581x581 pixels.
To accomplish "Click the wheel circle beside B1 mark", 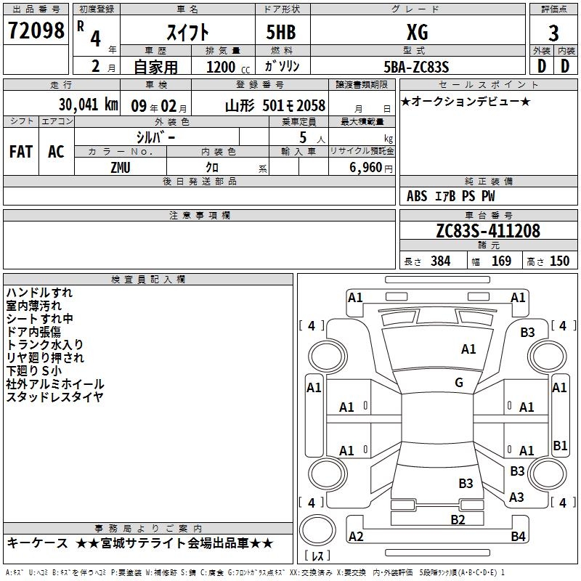I will (547, 474).
